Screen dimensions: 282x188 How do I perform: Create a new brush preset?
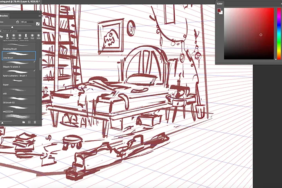29,122
